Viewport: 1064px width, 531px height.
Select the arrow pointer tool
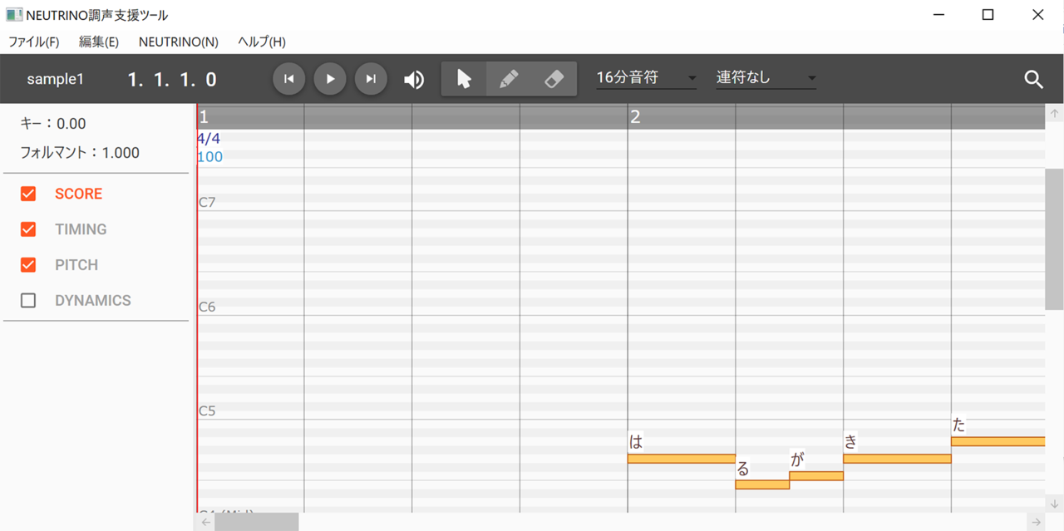(464, 79)
